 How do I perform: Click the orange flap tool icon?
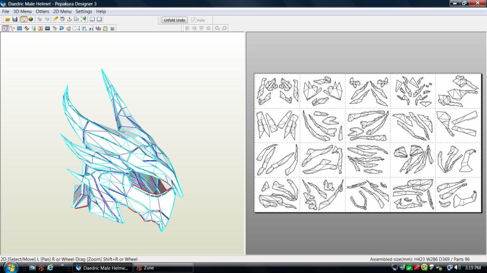40,28
